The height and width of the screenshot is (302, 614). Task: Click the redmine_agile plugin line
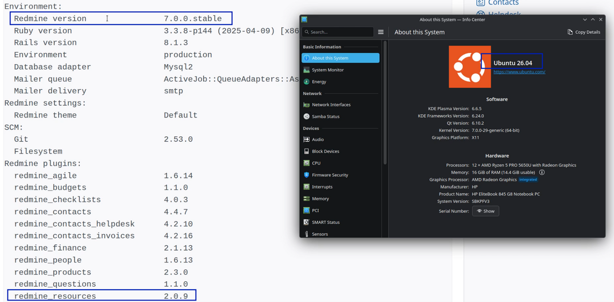click(x=103, y=176)
